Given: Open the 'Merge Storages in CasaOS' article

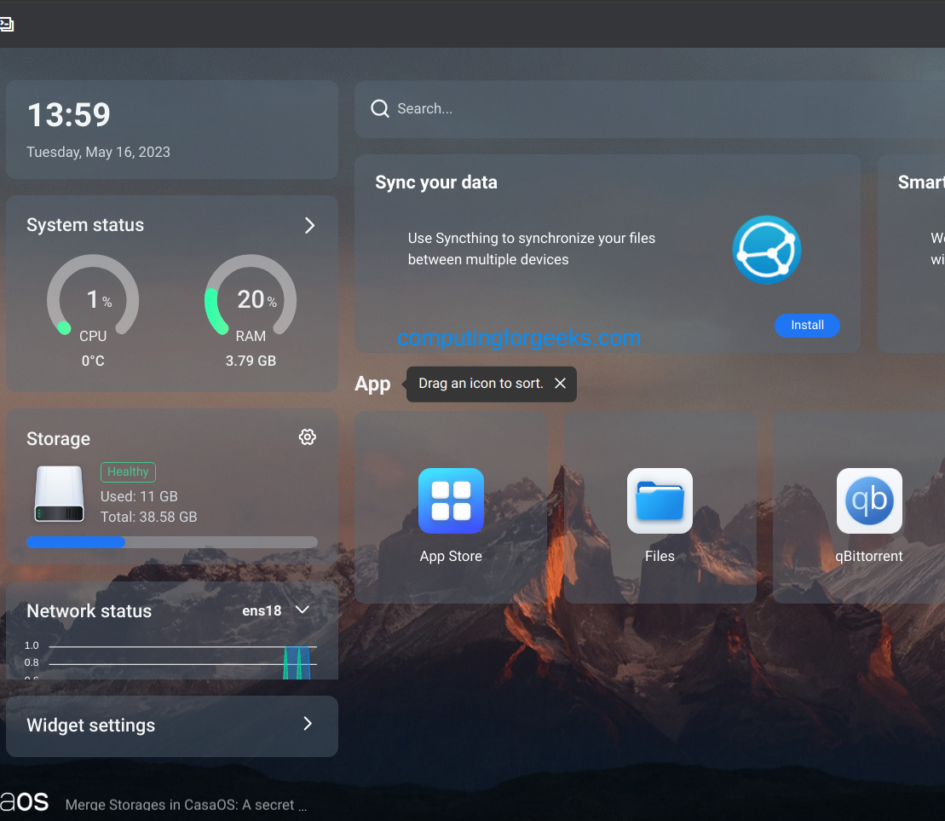Looking at the screenshot, I should [187, 804].
